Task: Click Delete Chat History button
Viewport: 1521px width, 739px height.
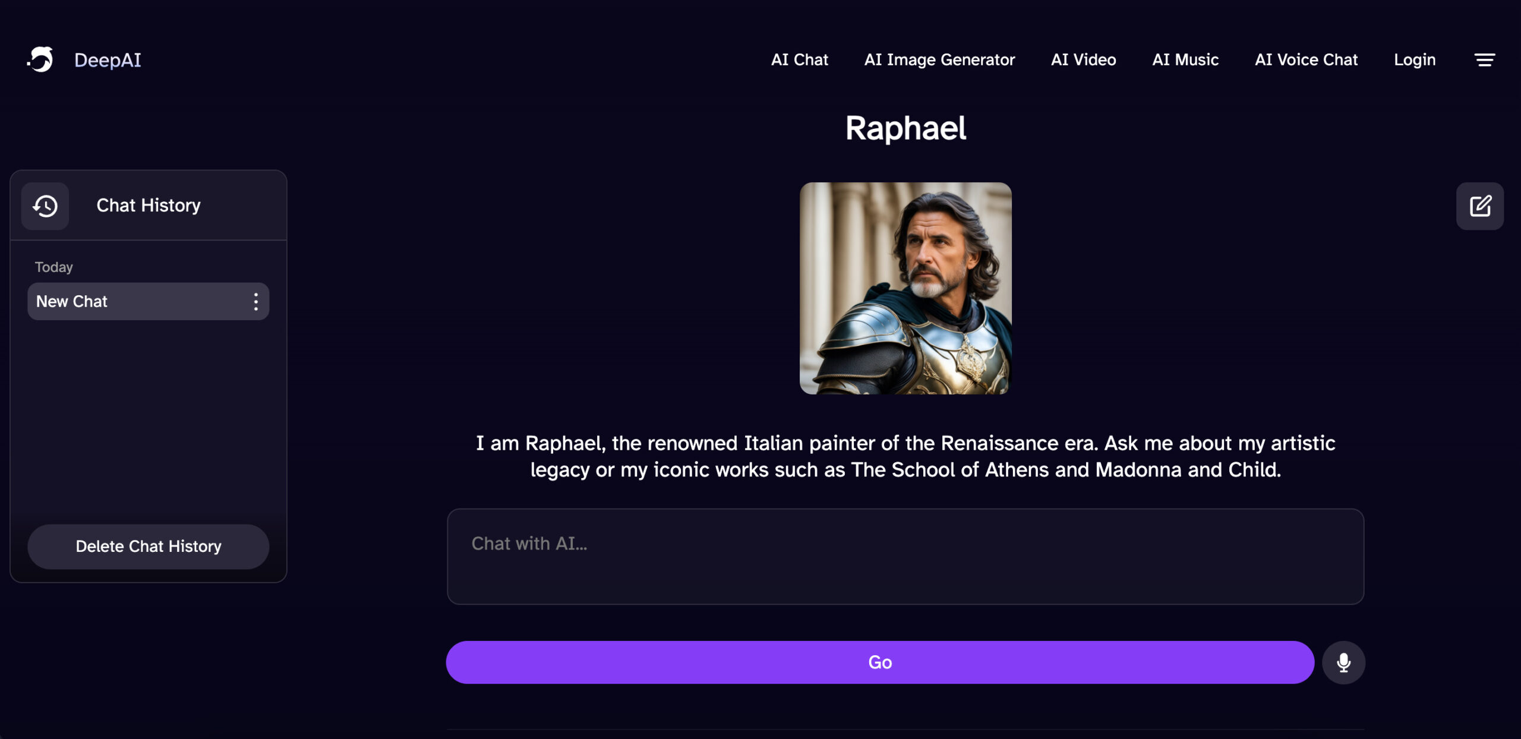Action: (149, 545)
